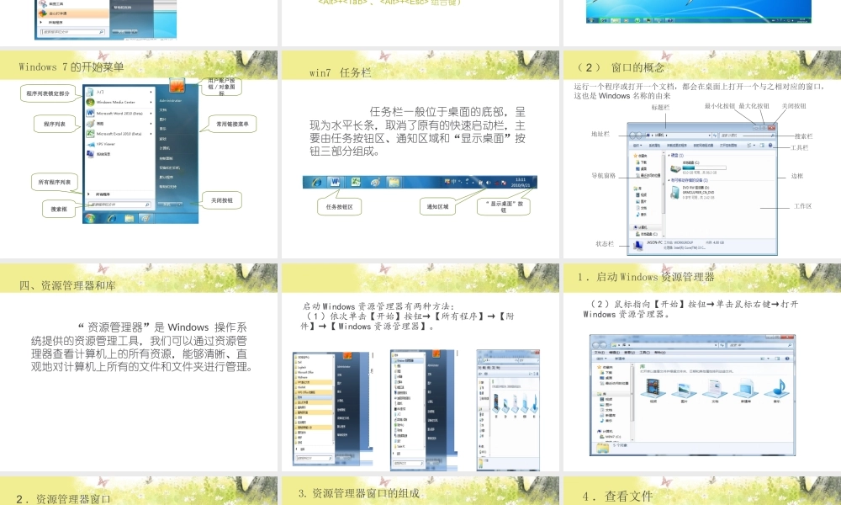Click the red close button in the window diagram
Image resolution: width=841 pixels, height=505 pixels.
click(x=771, y=128)
